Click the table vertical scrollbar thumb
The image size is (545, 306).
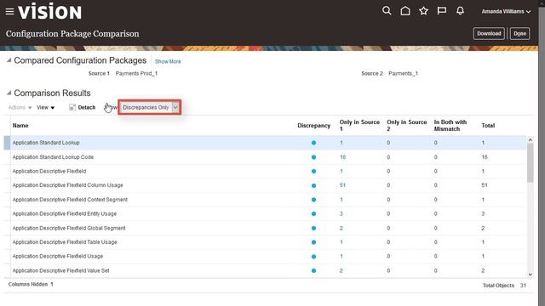click(530, 162)
